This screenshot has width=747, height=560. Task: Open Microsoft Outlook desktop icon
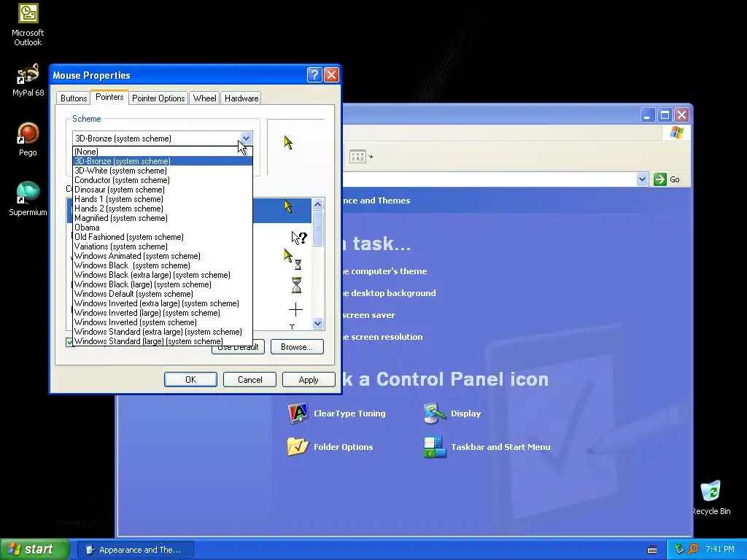(x=28, y=25)
